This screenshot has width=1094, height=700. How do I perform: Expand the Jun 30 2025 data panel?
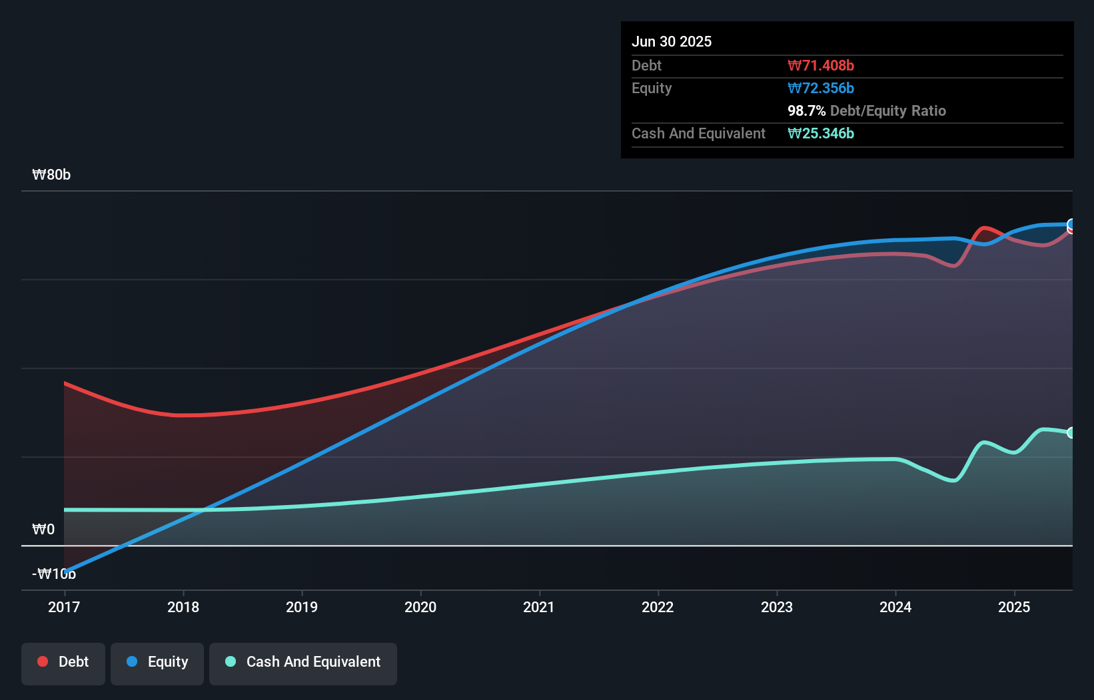point(672,41)
